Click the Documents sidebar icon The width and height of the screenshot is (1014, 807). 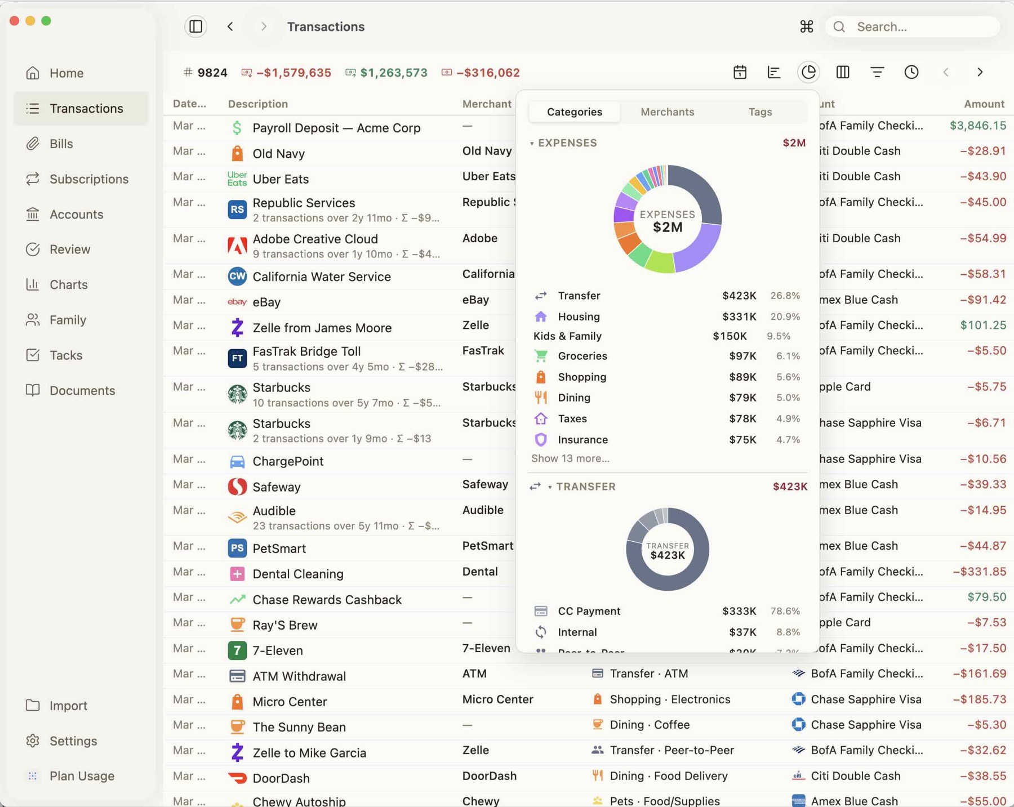pyautogui.click(x=33, y=390)
